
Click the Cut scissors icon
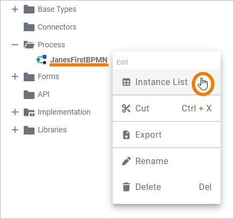(126, 108)
